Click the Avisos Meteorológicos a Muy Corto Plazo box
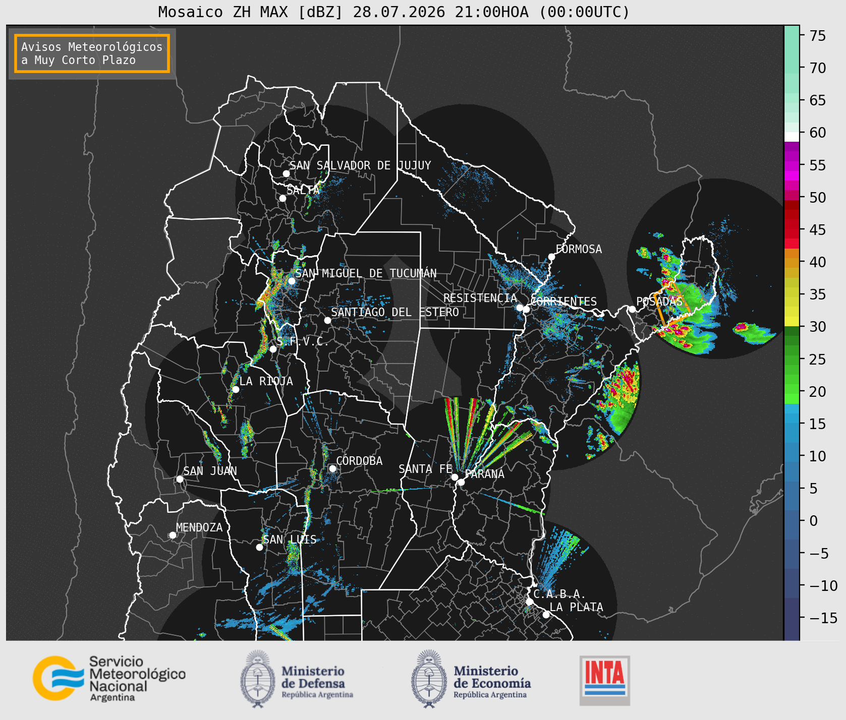The height and width of the screenshot is (720, 846). click(92, 53)
